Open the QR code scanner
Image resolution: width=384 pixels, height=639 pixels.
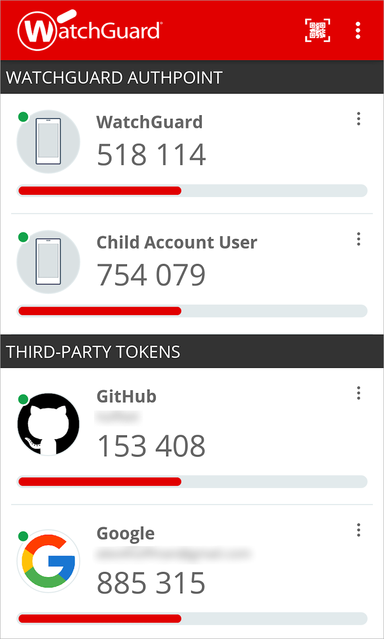(318, 30)
